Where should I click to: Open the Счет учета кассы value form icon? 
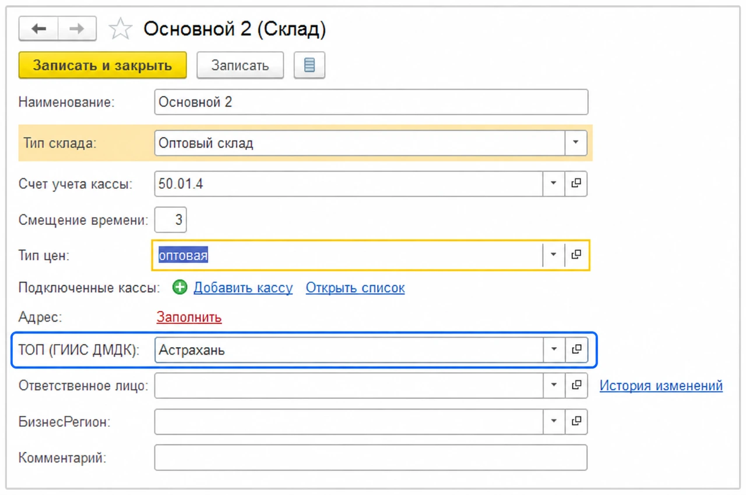coord(576,183)
